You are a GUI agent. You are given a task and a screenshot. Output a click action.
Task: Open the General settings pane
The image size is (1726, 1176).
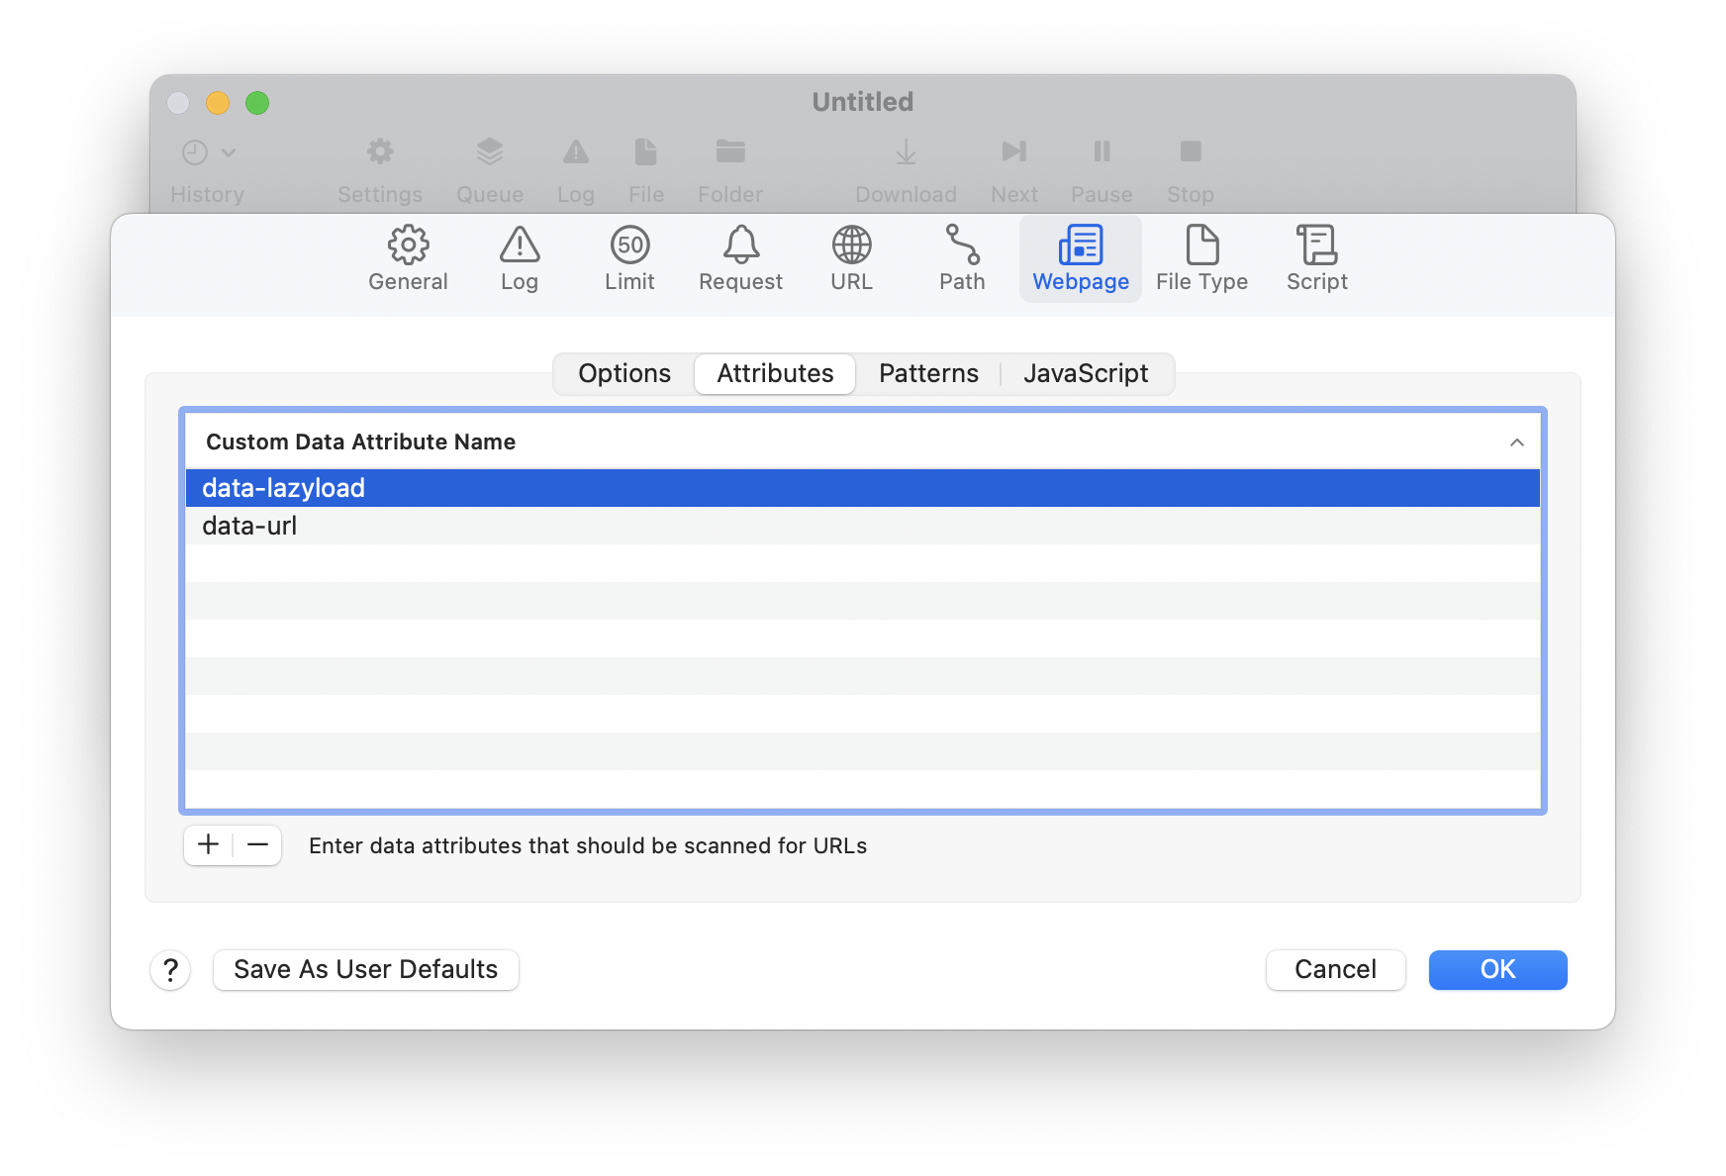click(x=408, y=258)
